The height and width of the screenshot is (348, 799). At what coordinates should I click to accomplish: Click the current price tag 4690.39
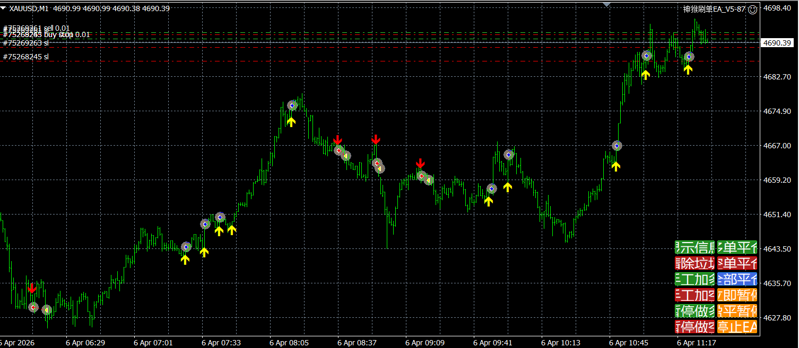pos(777,43)
